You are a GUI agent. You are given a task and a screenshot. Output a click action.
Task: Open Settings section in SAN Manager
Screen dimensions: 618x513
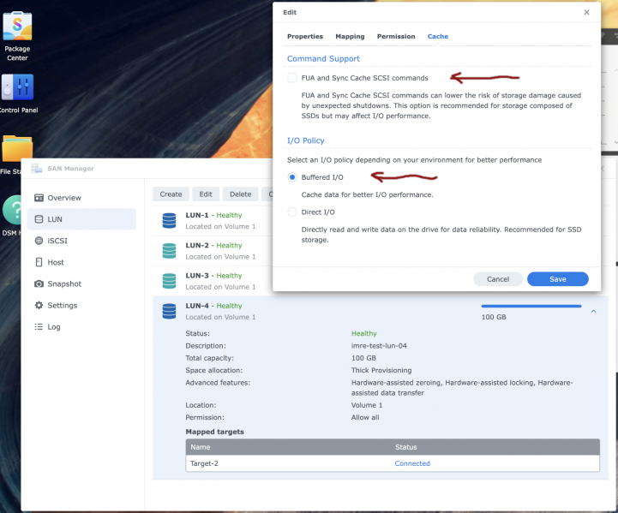pyautogui.click(x=81, y=305)
